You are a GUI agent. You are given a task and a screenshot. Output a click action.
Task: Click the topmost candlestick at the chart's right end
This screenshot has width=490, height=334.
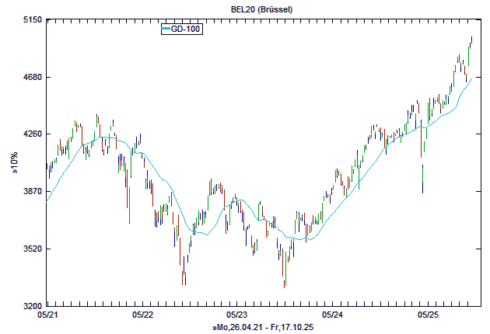coord(471,40)
